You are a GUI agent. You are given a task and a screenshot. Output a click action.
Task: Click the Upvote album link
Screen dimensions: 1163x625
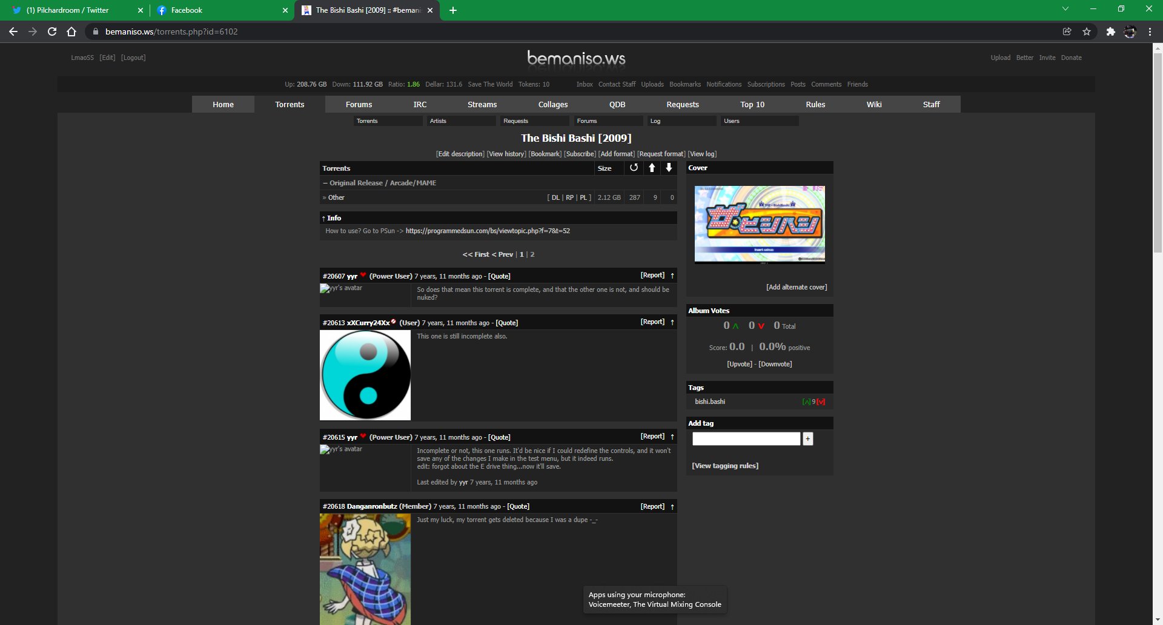pos(739,364)
